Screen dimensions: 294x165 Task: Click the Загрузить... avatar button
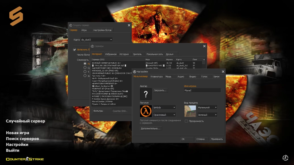(x=160, y=90)
